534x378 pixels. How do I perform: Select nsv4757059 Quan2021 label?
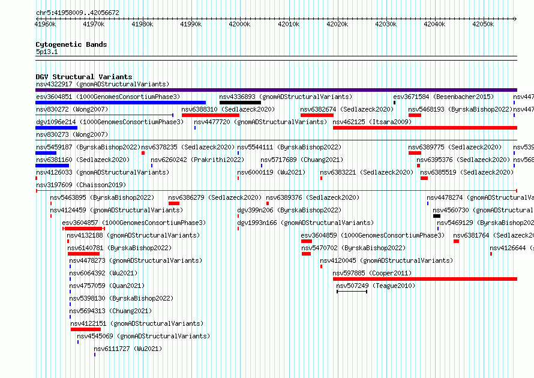tap(107, 286)
